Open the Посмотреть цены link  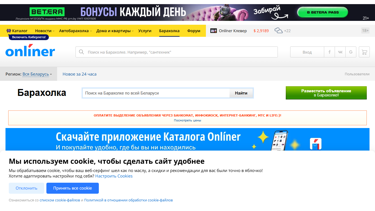(x=187, y=120)
